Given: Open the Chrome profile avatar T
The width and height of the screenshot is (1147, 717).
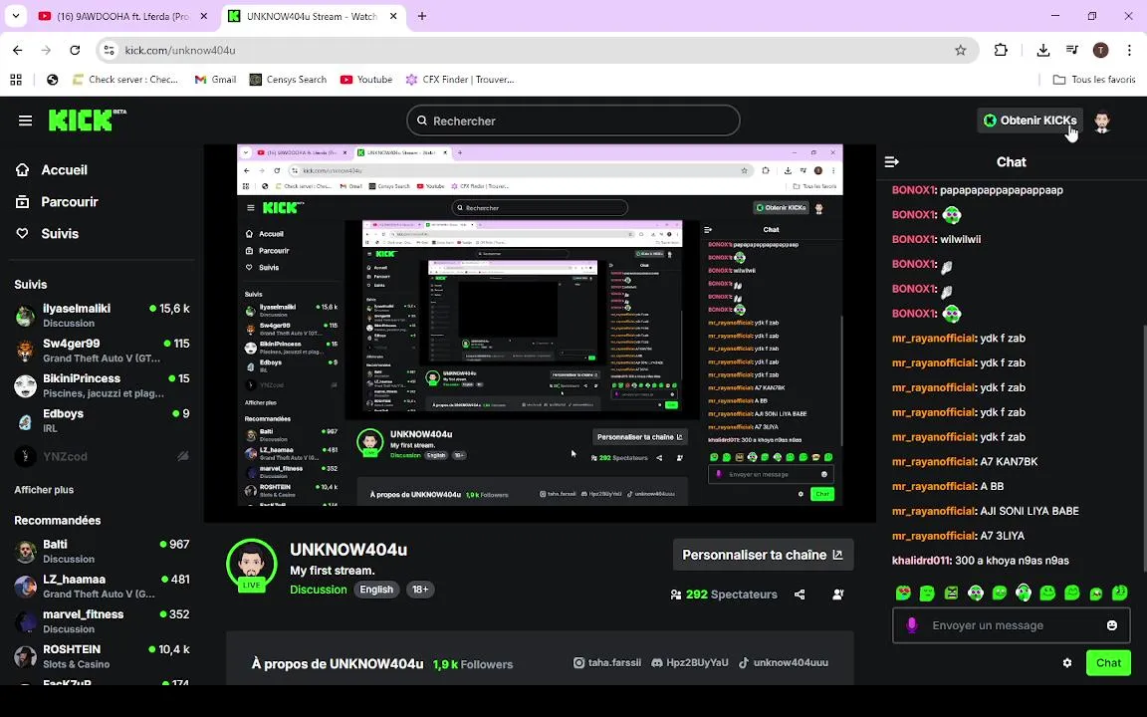Looking at the screenshot, I should point(1101,50).
